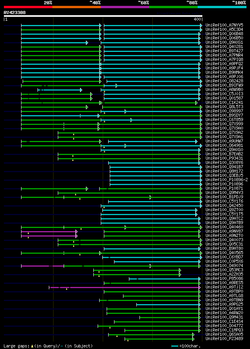
Task: Select hit UniRef100_A9PFQ2
Action: (x=224, y=64)
